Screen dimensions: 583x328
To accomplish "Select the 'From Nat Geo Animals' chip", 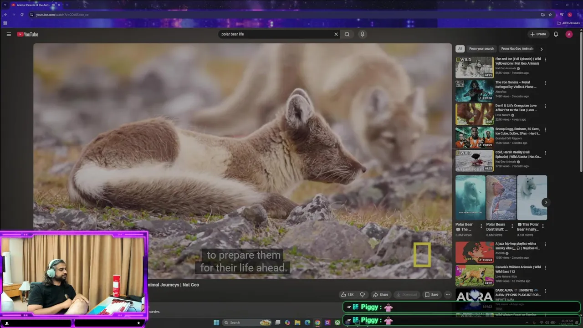I will [517, 49].
